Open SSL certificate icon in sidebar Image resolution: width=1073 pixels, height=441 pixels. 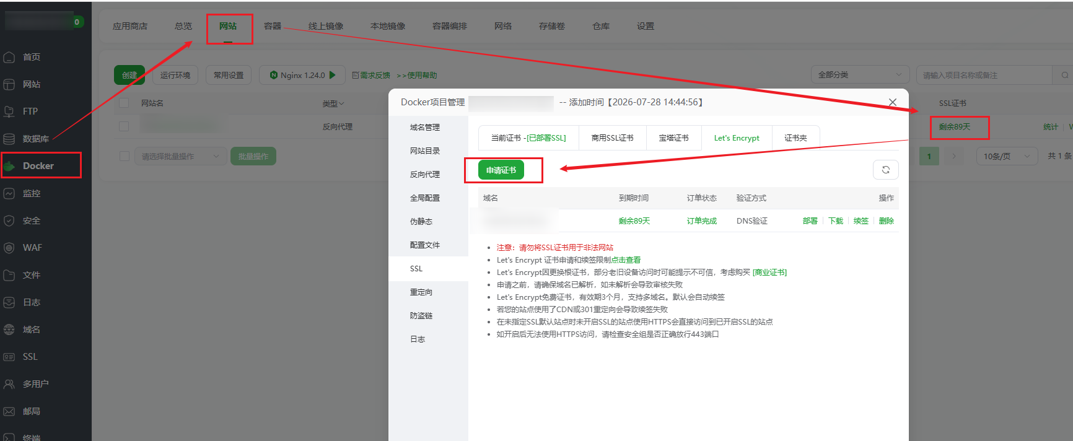tap(9, 357)
